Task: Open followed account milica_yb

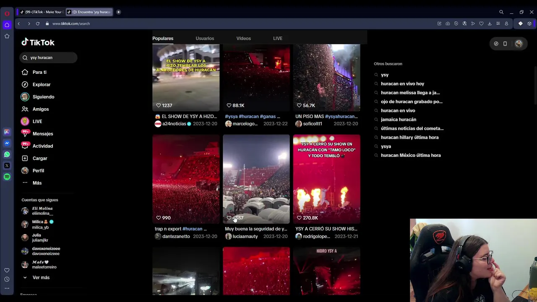Action: pos(40,224)
